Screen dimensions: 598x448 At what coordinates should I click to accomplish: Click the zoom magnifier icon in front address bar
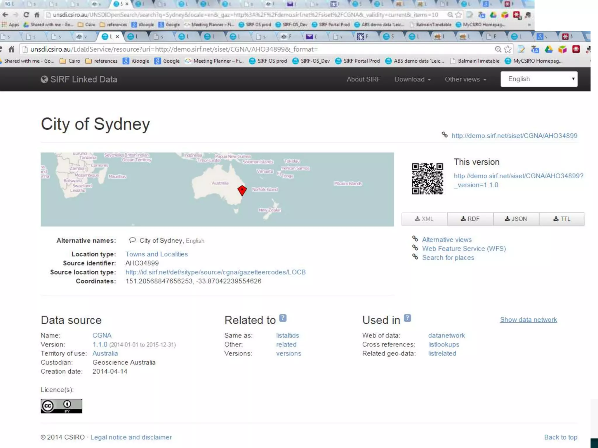[x=498, y=49]
